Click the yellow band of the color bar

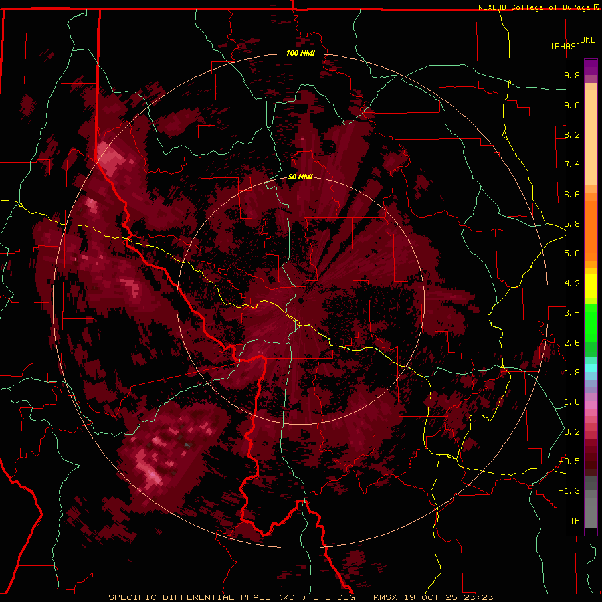pos(591,286)
